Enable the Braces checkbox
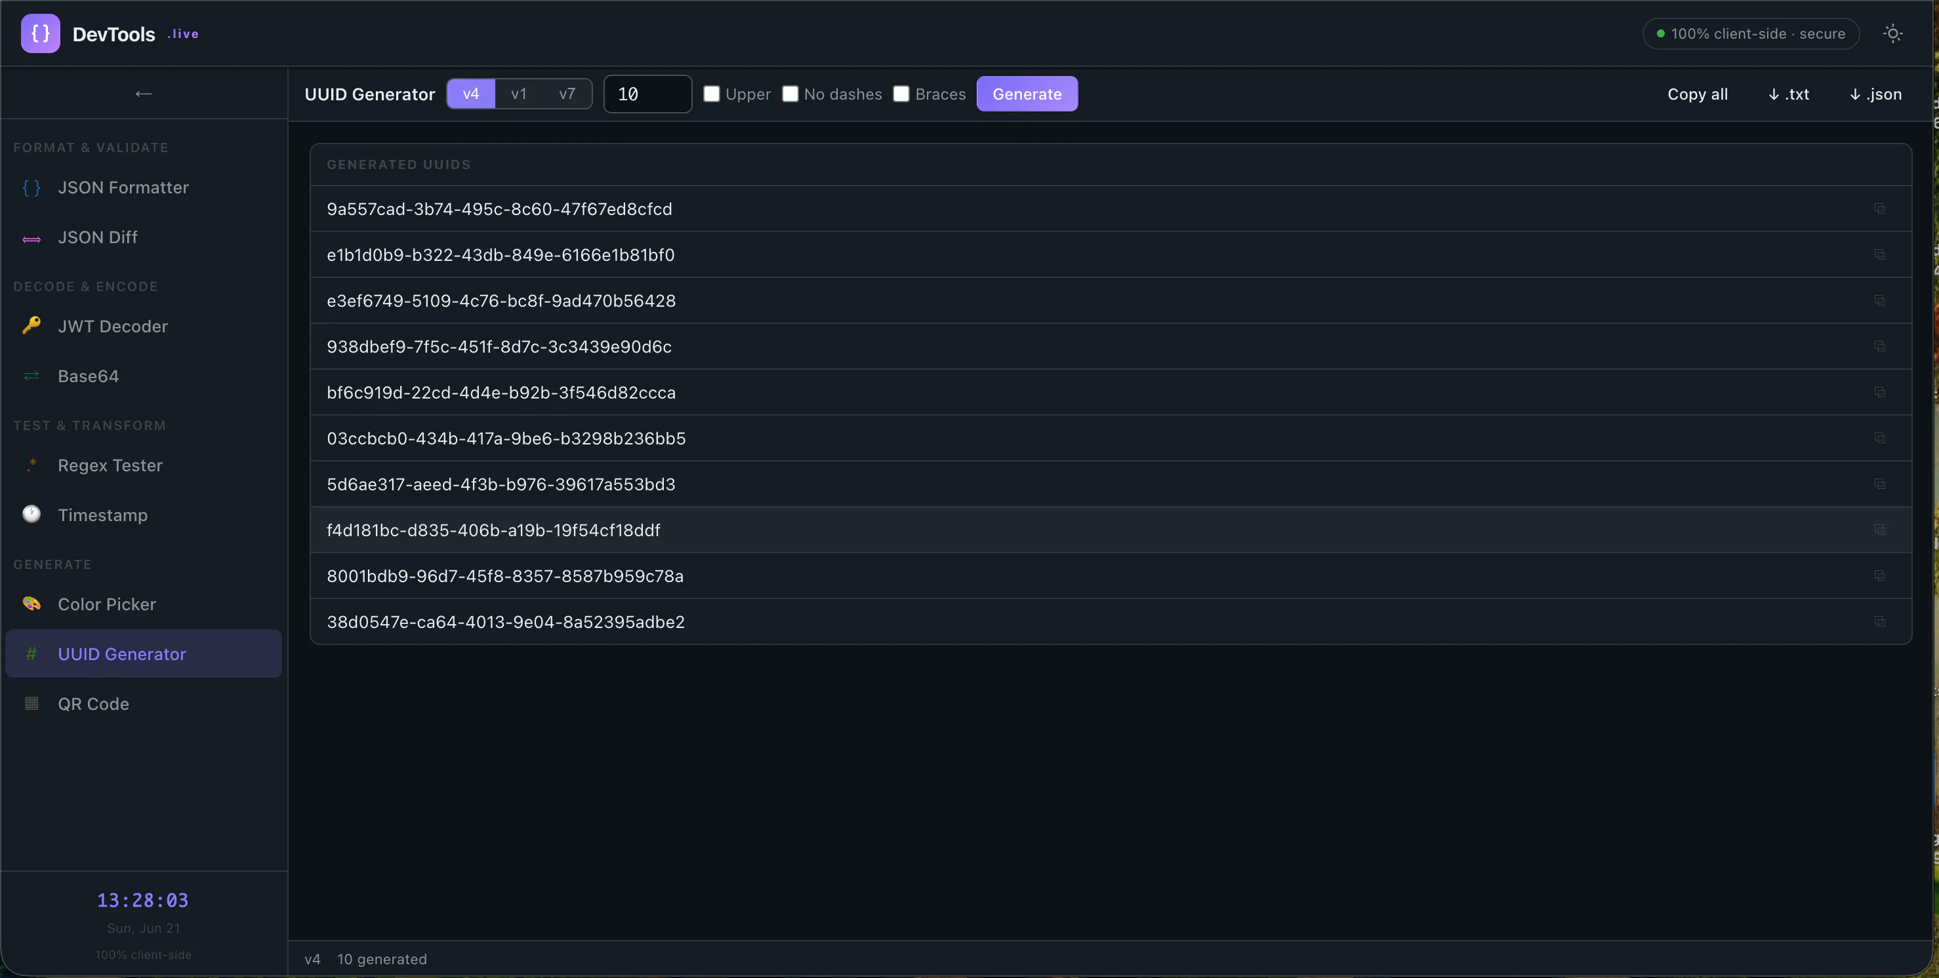The image size is (1939, 978). tap(901, 93)
